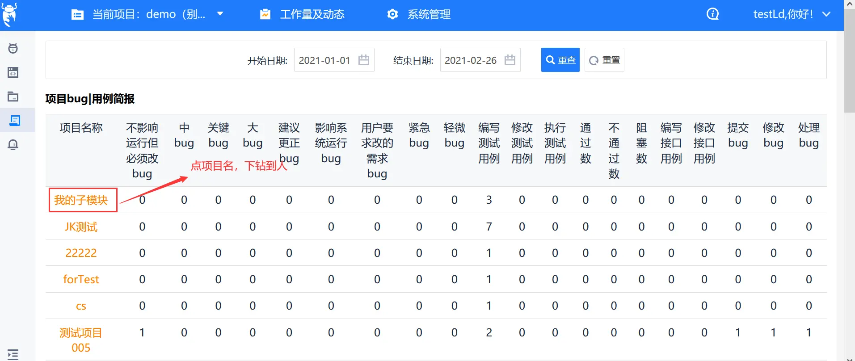Open 工作量及动态 menu
The height and width of the screenshot is (361, 855).
pyautogui.click(x=312, y=14)
